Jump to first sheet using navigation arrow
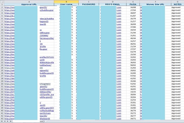This screenshot has height=123, width=184. point(2,121)
